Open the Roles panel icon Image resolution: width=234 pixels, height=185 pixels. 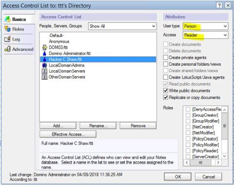(7, 29)
